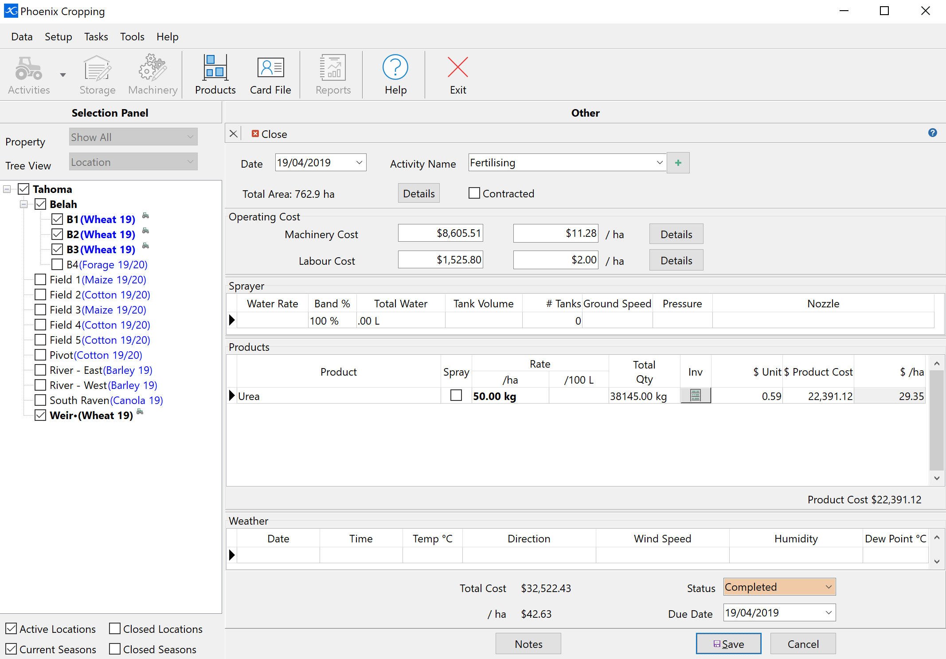Toggle the Spray checkbox for Urea
Image resolution: width=946 pixels, height=659 pixels.
[x=456, y=396]
